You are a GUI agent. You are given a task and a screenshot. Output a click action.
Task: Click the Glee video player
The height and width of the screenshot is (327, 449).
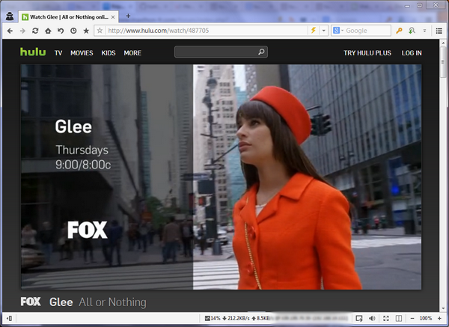point(221,177)
